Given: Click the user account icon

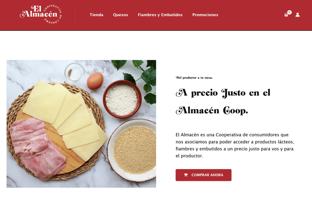Looking at the screenshot, I should [x=297, y=15].
